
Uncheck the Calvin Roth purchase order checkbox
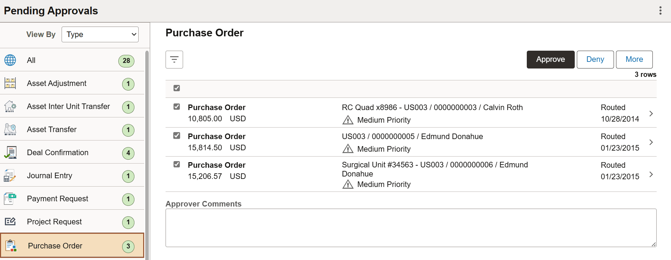click(177, 107)
